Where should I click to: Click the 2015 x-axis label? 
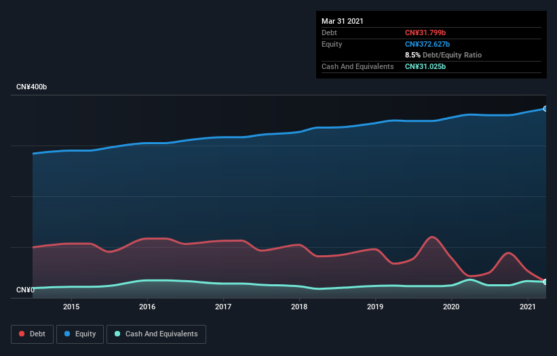point(71,307)
